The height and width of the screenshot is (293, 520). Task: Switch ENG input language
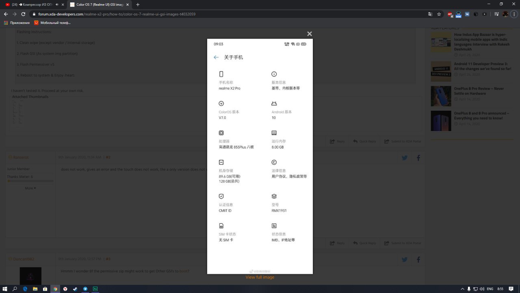tap(490, 289)
